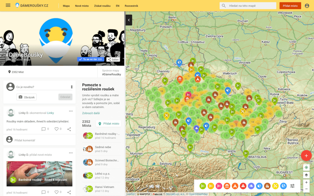Filter by yellow tools category
The image size is (314, 196).
point(275,186)
